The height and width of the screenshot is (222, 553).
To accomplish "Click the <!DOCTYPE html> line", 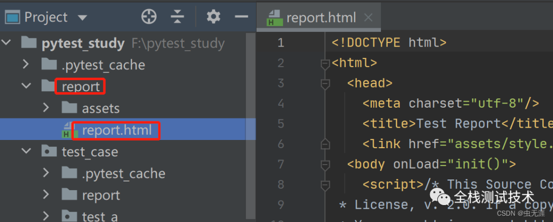I will click(389, 43).
